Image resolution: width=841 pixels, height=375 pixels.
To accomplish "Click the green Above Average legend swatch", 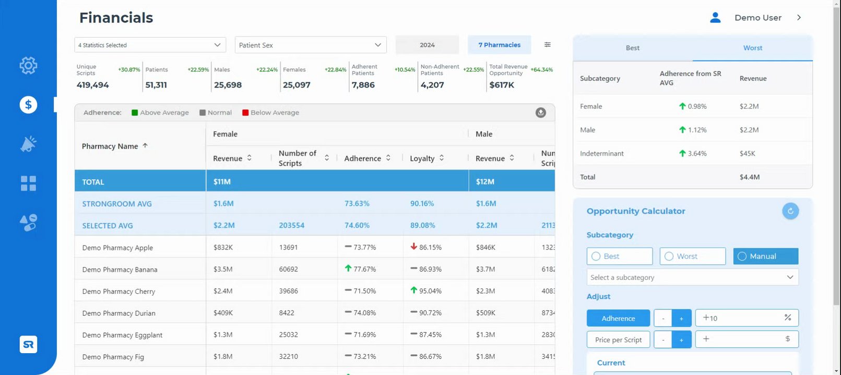I will (135, 113).
